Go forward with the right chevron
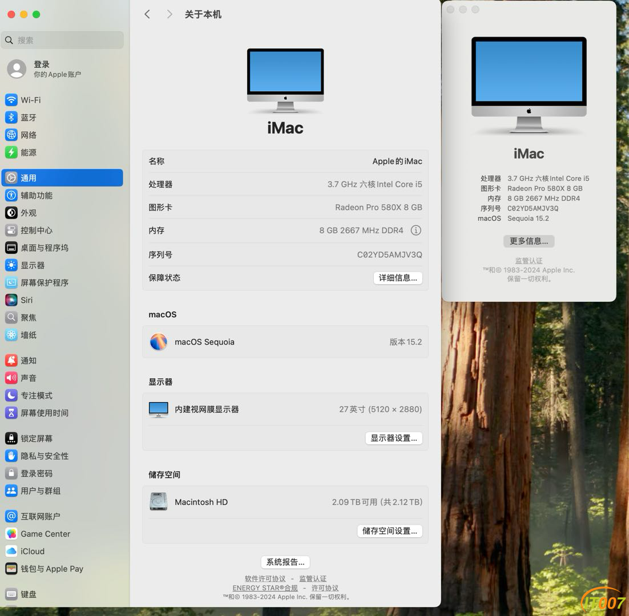Viewport: 629px width, 616px height. pos(170,14)
